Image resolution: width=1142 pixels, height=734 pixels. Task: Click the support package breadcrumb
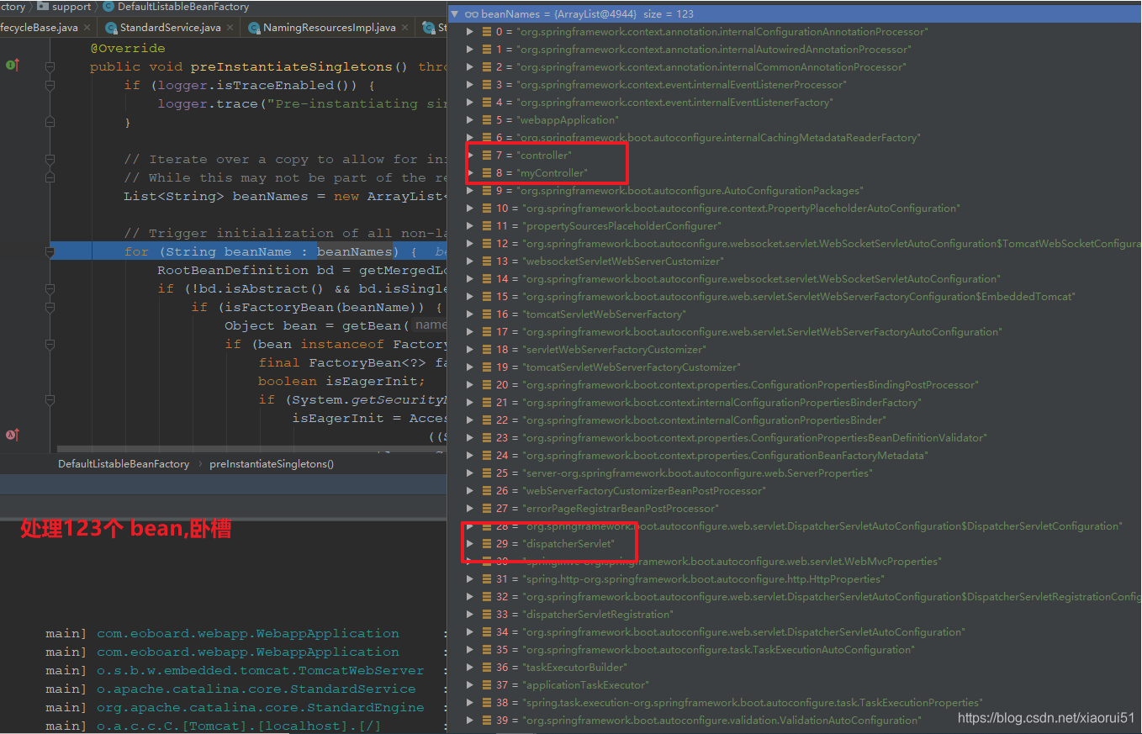pos(71,7)
